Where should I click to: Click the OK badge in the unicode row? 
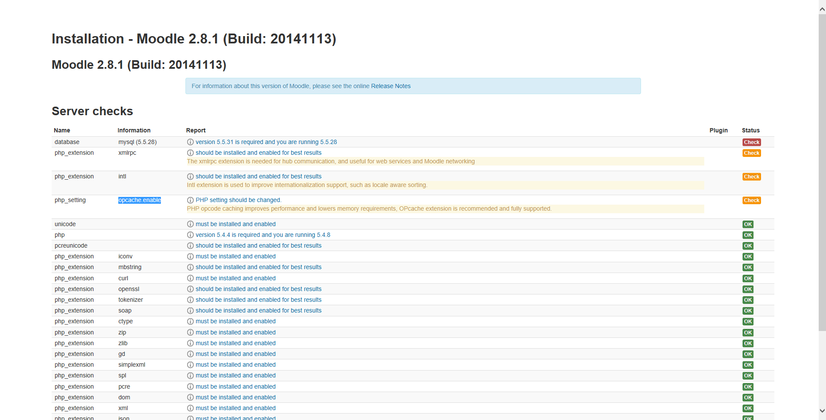(x=748, y=224)
